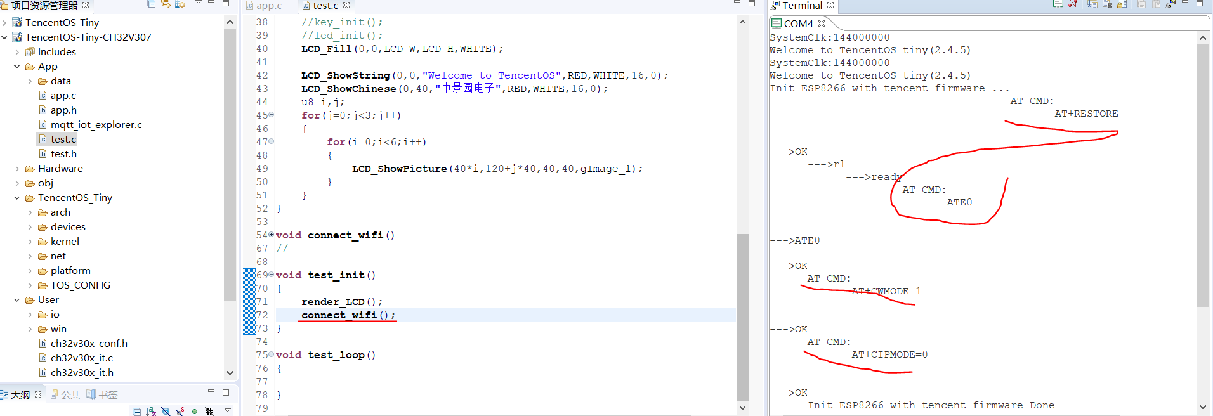Viewport: 1213px width, 416px height.
Task: Click the Disconnect icon in Terminal toolbar
Action: (x=1072, y=4)
